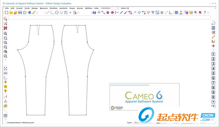Open the Design menu
219x127 pixels.
click(35, 8)
